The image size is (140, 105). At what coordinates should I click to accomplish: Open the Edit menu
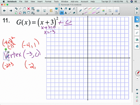(26, 1)
